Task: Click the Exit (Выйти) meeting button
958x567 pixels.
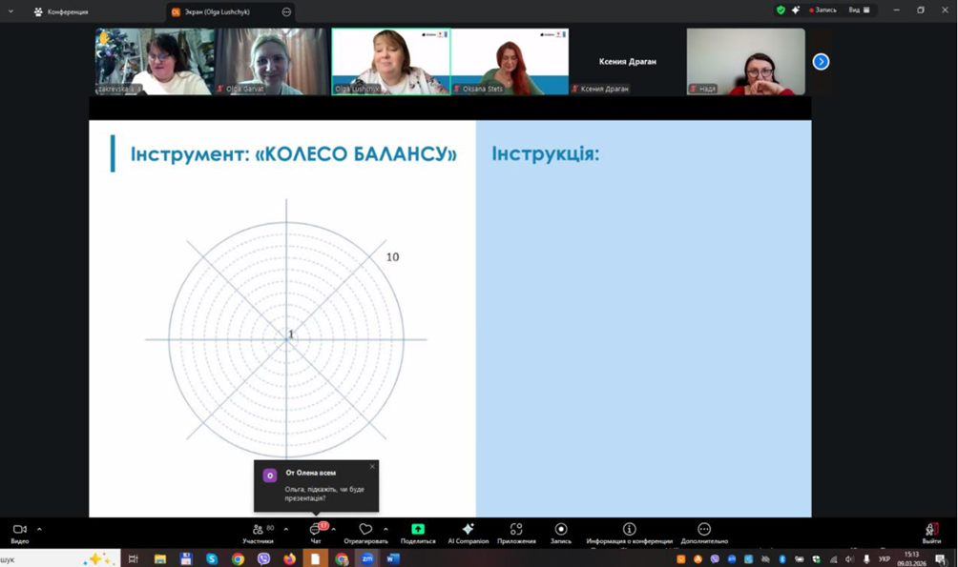Action: coord(931,530)
